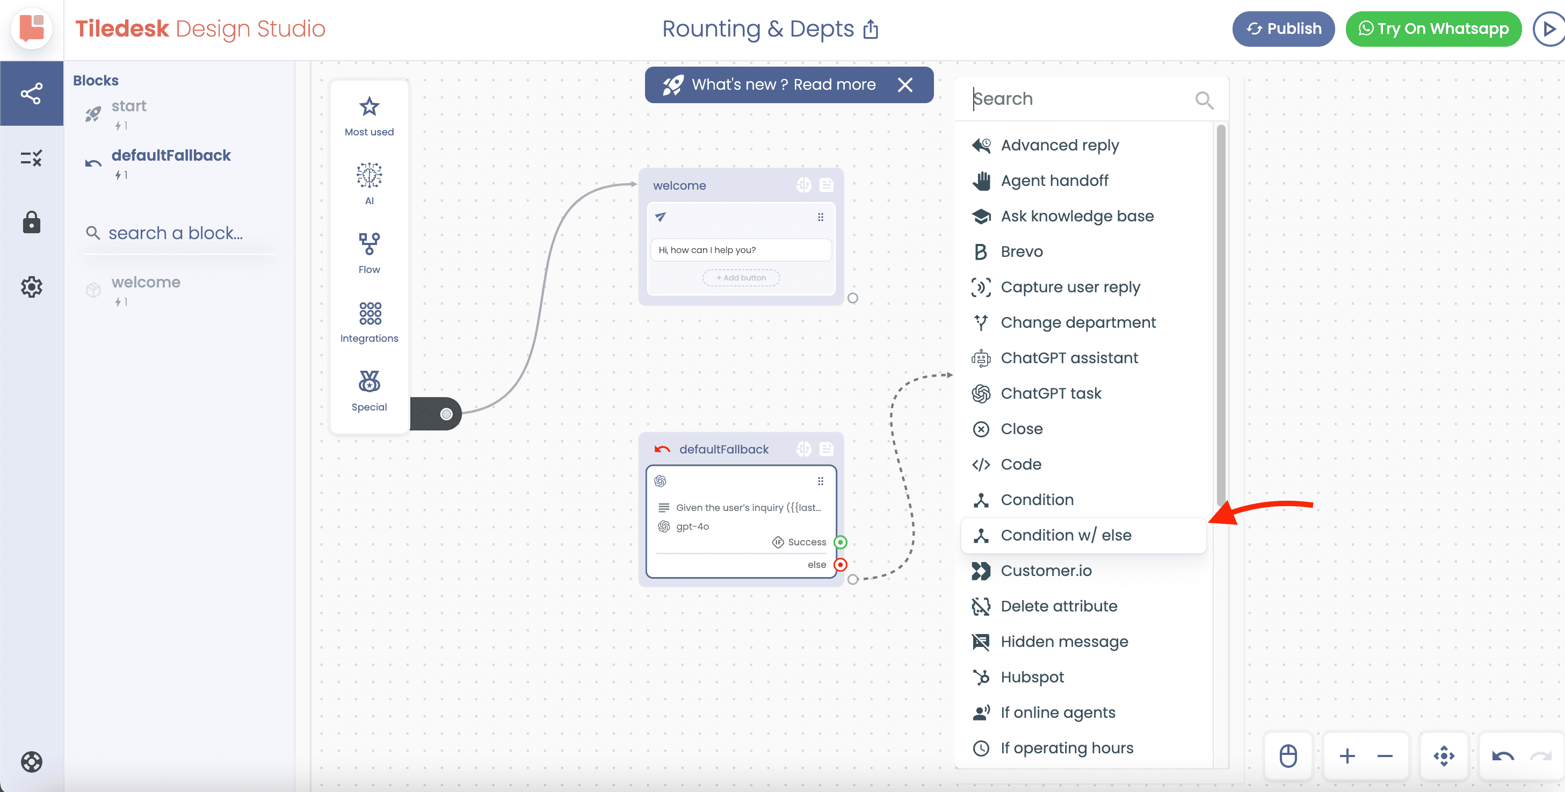Click 'Given the user's inquiry' prompt text
The height and width of the screenshot is (792, 1565).
click(x=748, y=508)
